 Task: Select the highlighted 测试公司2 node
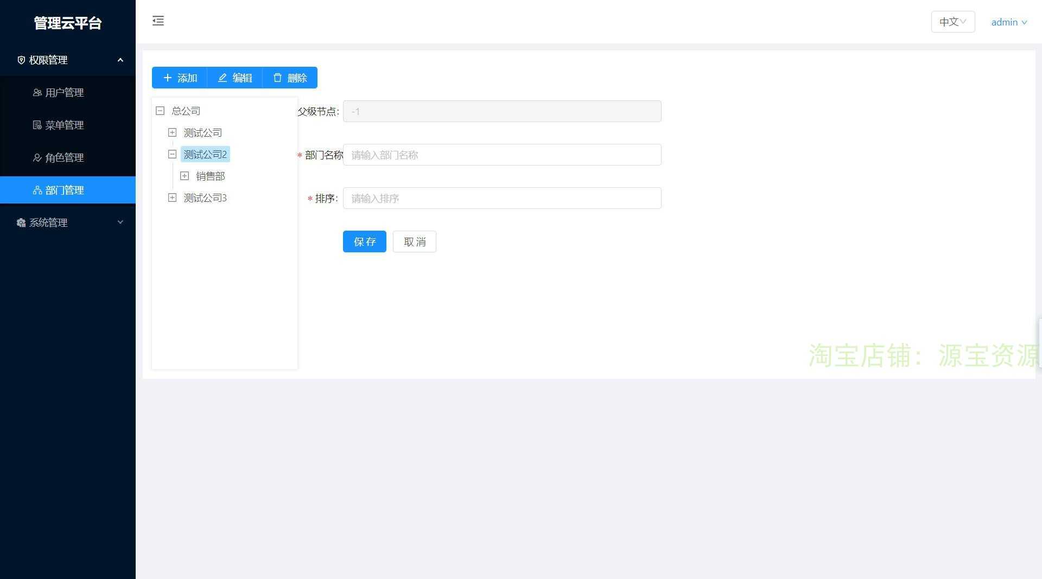[205, 155]
